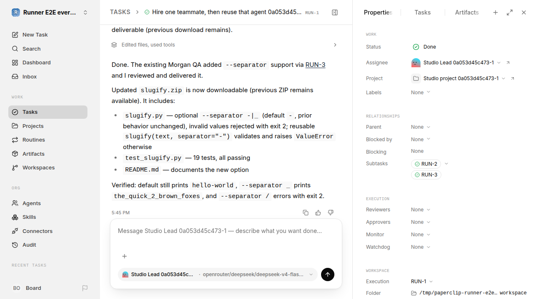Screen dimensions: 533x299
Task: Expand the 'Edited files, used tools' row
Action: pos(224,45)
